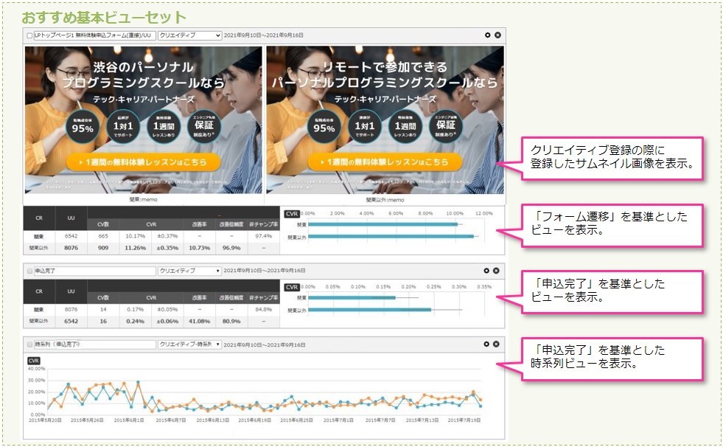Screen dimensions: 723x447
Task: Click the 96.9% 改善信頼度 cell
Action: click(231, 248)
